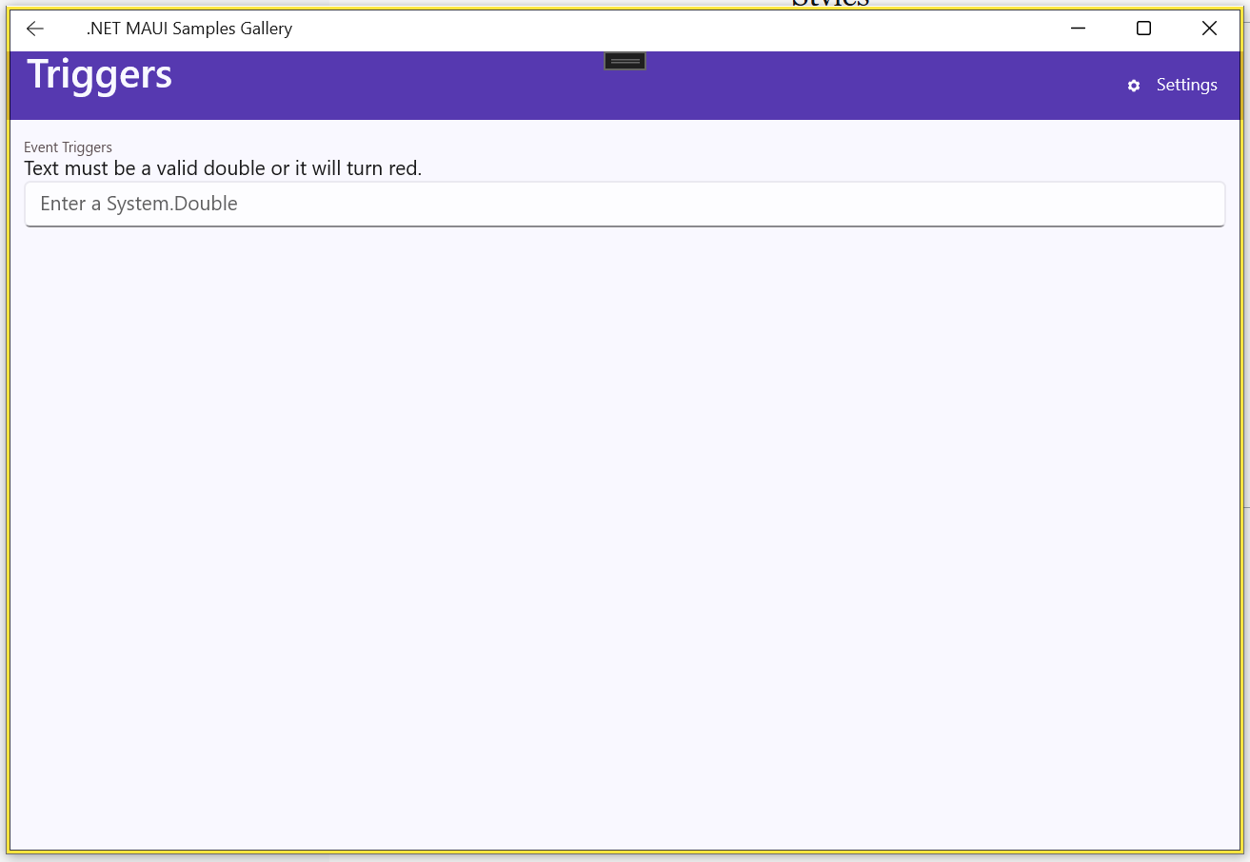Click the back arrow in title bar
Image resolution: width=1250 pixels, height=862 pixels.
click(x=35, y=29)
